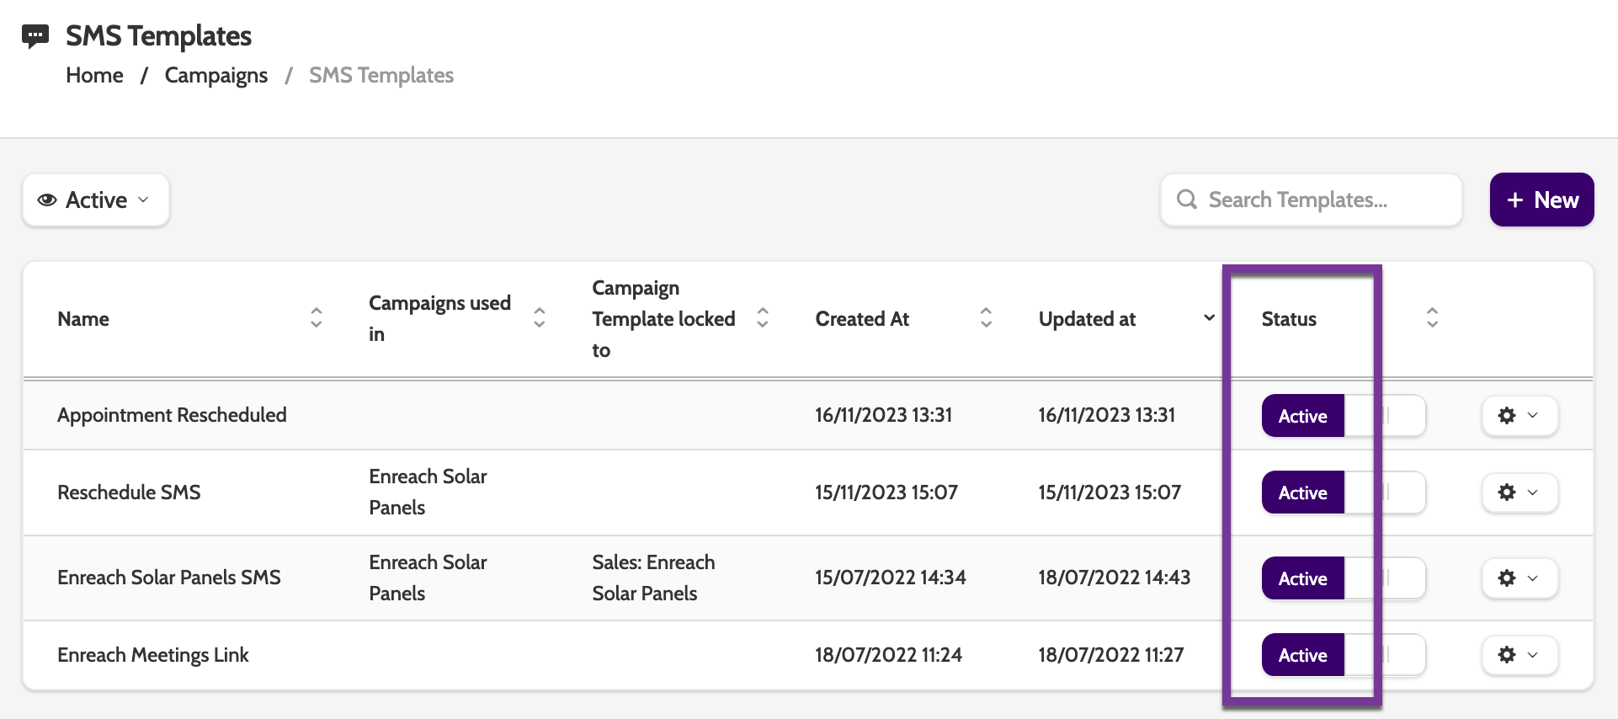Open gear menu for Appointment Rescheduled row
The height and width of the screenshot is (719, 1618).
pos(1520,415)
